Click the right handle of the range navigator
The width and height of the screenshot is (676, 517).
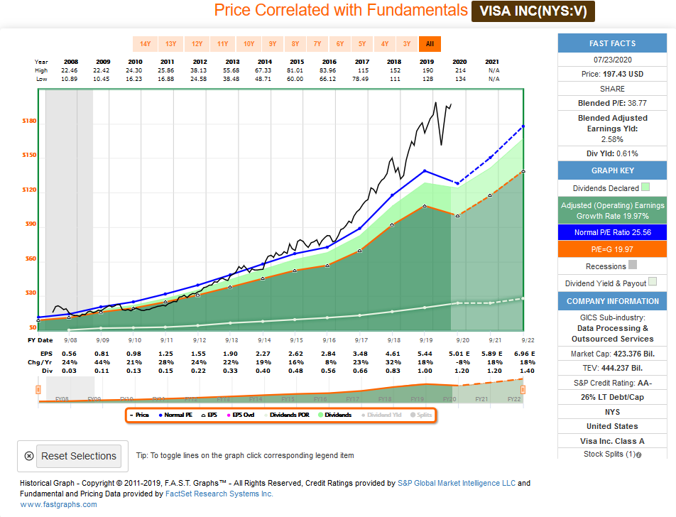click(523, 390)
